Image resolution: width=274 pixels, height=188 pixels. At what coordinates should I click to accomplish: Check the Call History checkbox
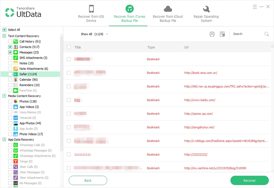tap(10, 41)
